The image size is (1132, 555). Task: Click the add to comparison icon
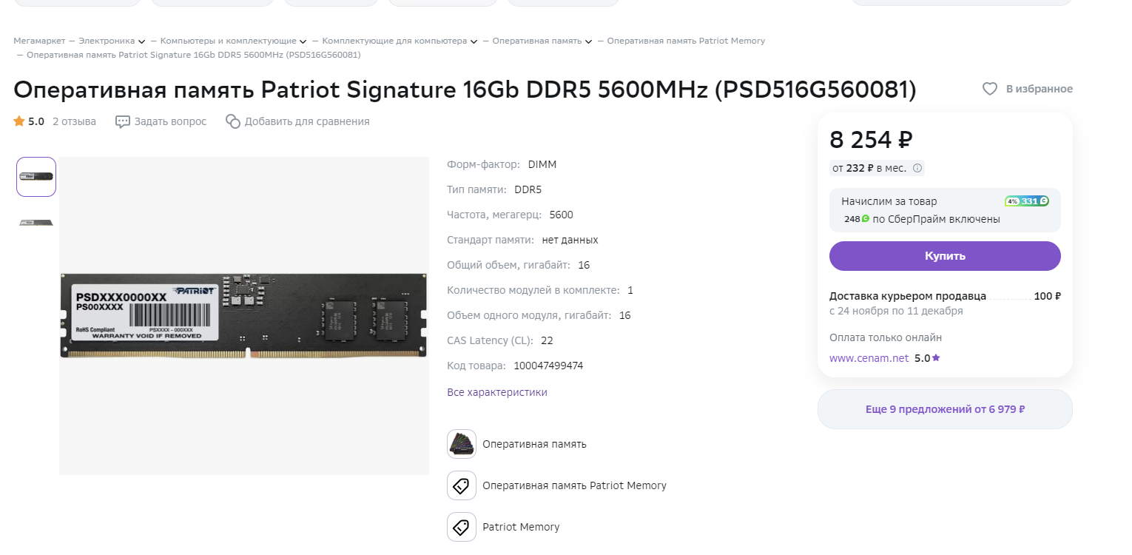(x=233, y=121)
